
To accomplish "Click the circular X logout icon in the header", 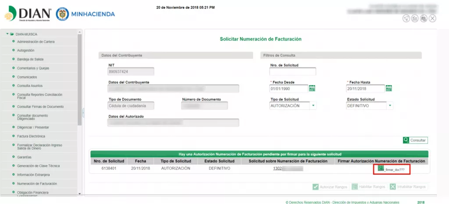I will 432,18.
